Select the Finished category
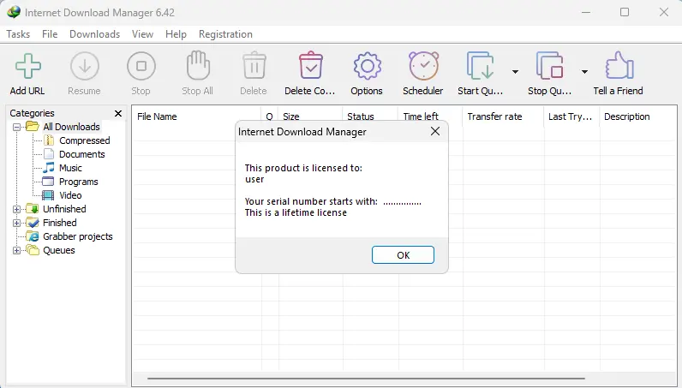The height and width of the screenshot is (388, 682). tap(60, 223)
